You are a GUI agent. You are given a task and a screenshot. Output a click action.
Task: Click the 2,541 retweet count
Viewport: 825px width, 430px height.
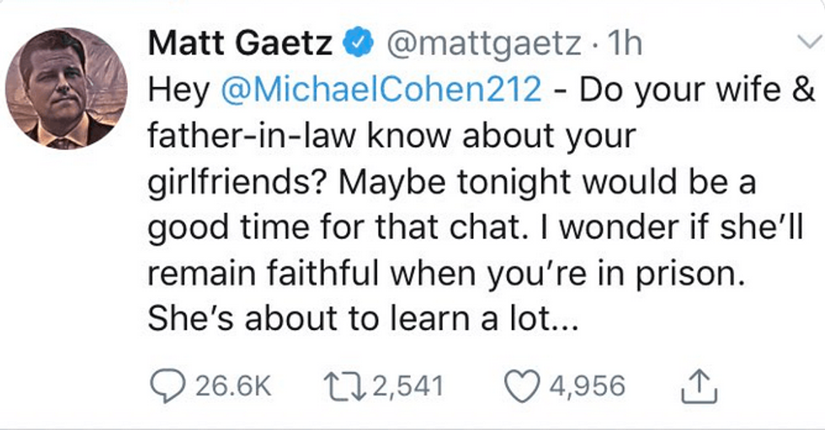point(407,387)
